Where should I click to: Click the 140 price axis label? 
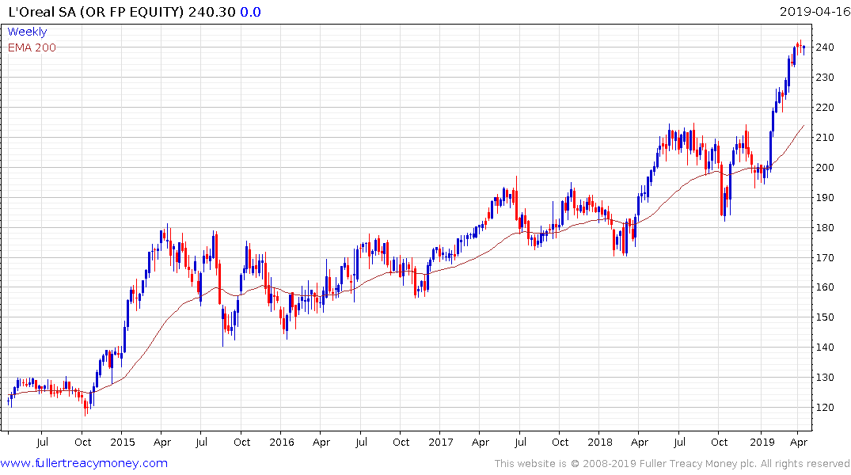(x=824, y=348)
